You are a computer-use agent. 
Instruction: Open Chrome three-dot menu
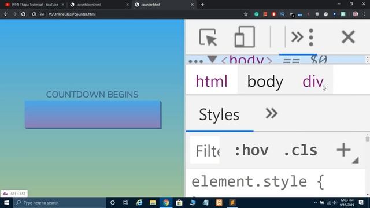coord(364,14)
